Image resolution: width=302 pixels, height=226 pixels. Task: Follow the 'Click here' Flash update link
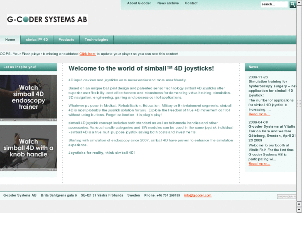tap(87, 54)
